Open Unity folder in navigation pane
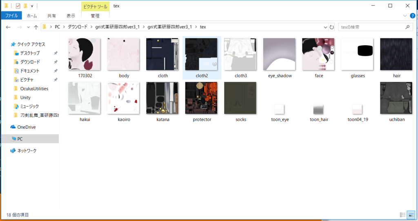This screenshot has height=221, width=418. click(25, 97)
